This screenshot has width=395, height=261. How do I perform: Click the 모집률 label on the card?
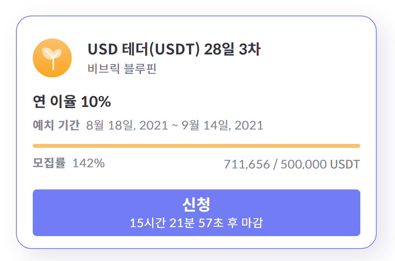click(x=45, y=164)
